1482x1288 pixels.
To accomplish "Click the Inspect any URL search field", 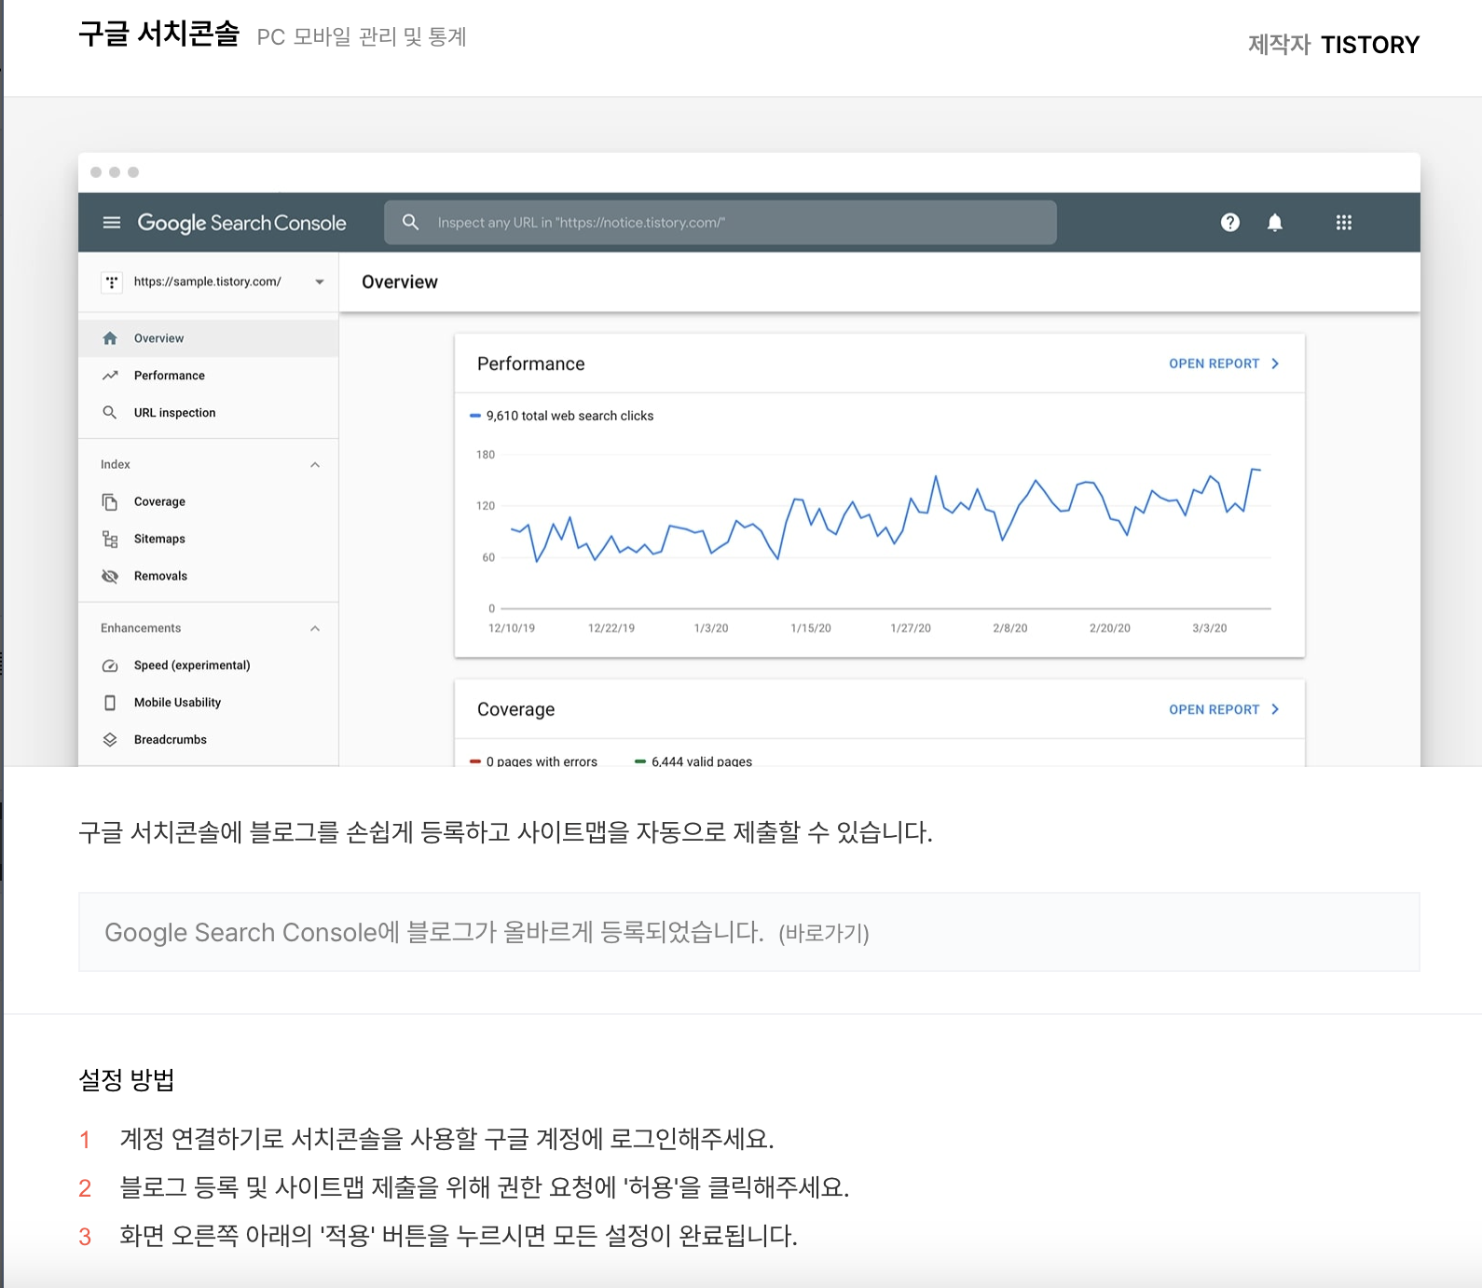I will point(720,223).
